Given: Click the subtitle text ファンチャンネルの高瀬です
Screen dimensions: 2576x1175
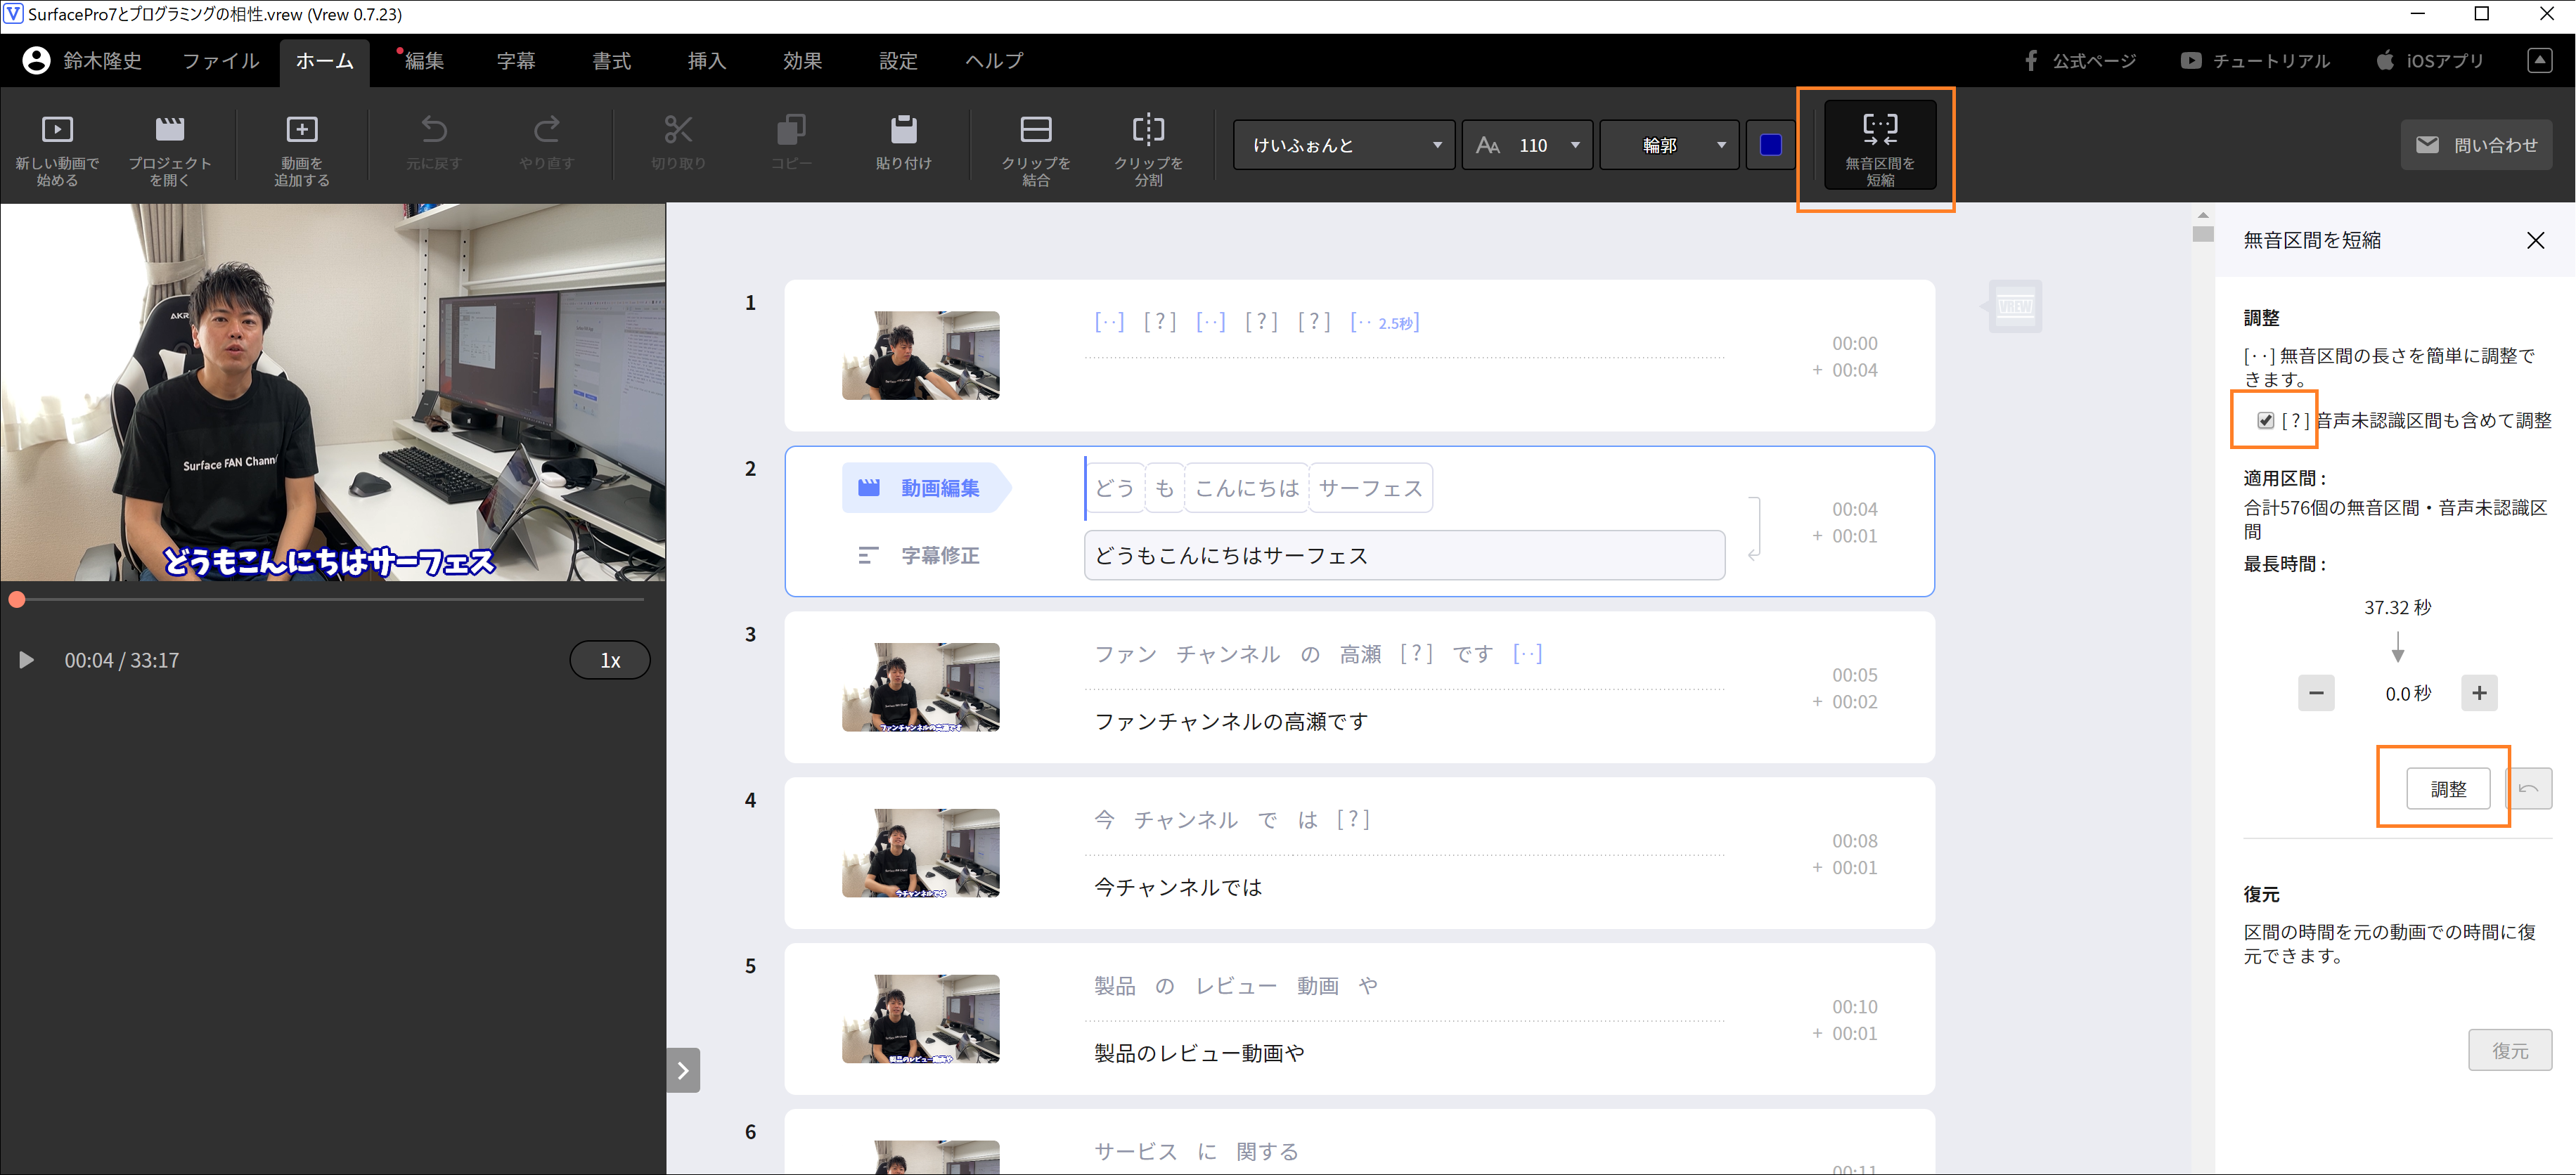Looking at the screenshot, I should pos(1231,722).
